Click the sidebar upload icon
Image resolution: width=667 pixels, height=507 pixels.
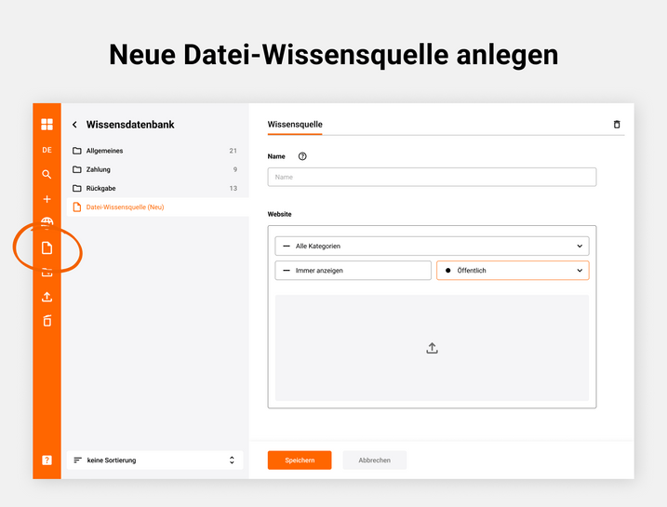point(47,297)
